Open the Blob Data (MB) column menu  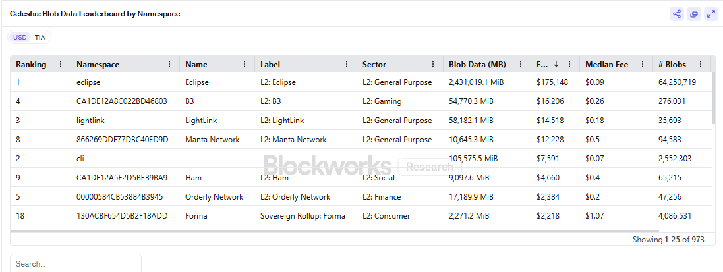pos(521,65)
